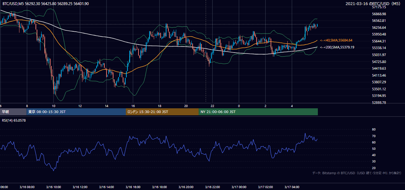
Task: Click price axis label 54725.80
Action: [379, 61]
